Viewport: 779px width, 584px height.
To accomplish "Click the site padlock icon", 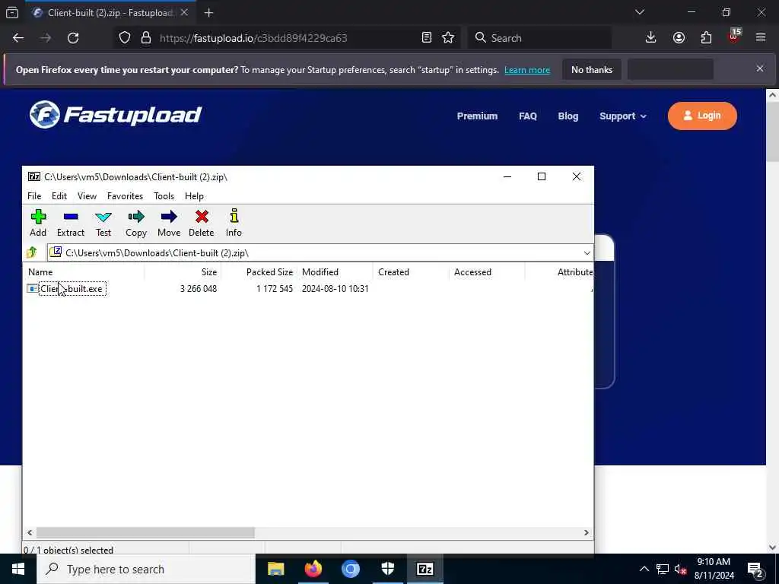I will [145, 38].
